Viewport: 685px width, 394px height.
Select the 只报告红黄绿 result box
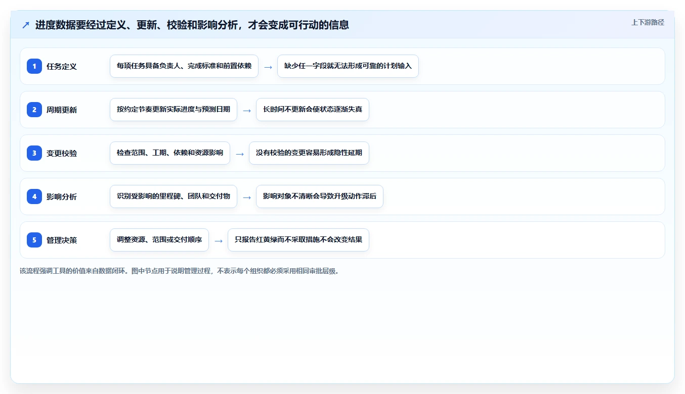(298, 240)
